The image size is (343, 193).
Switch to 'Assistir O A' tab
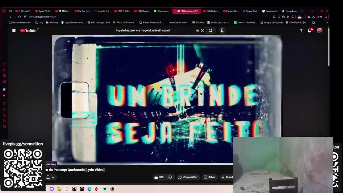(102, 11)
